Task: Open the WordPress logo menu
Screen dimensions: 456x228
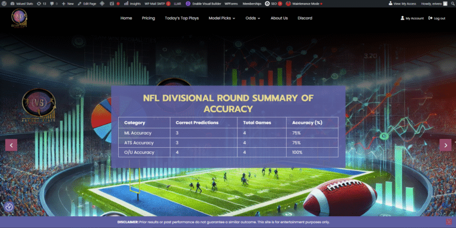Action: [x=4, y=4]
